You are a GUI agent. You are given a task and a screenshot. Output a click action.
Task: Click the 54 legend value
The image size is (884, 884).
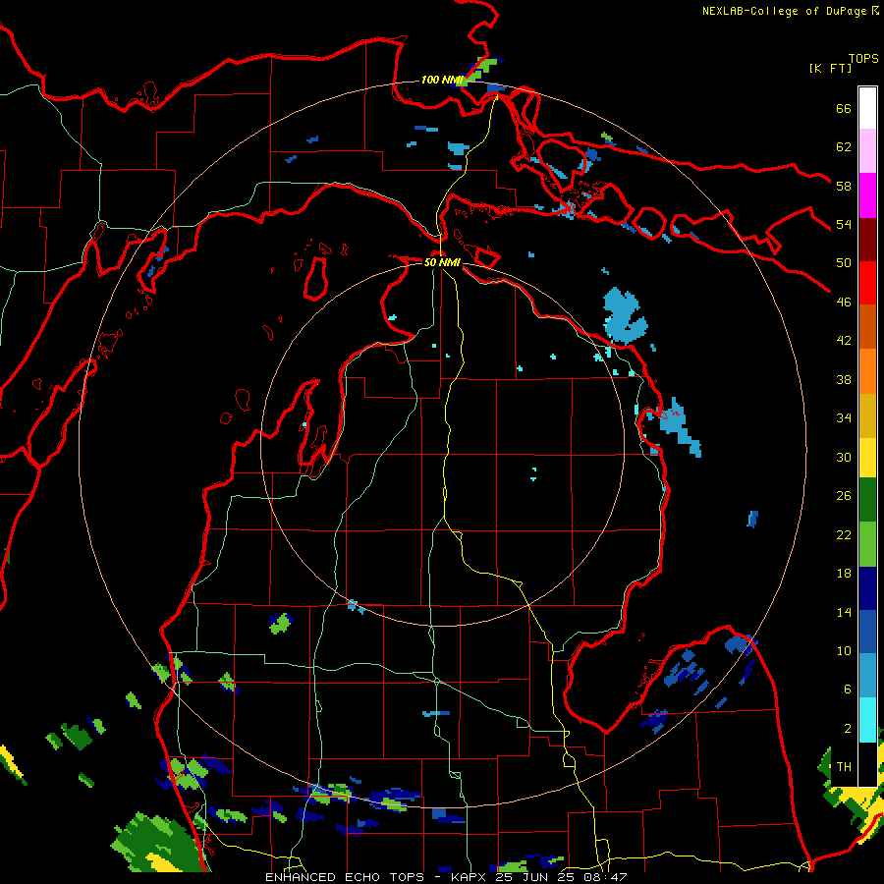[x=844, y=224]
